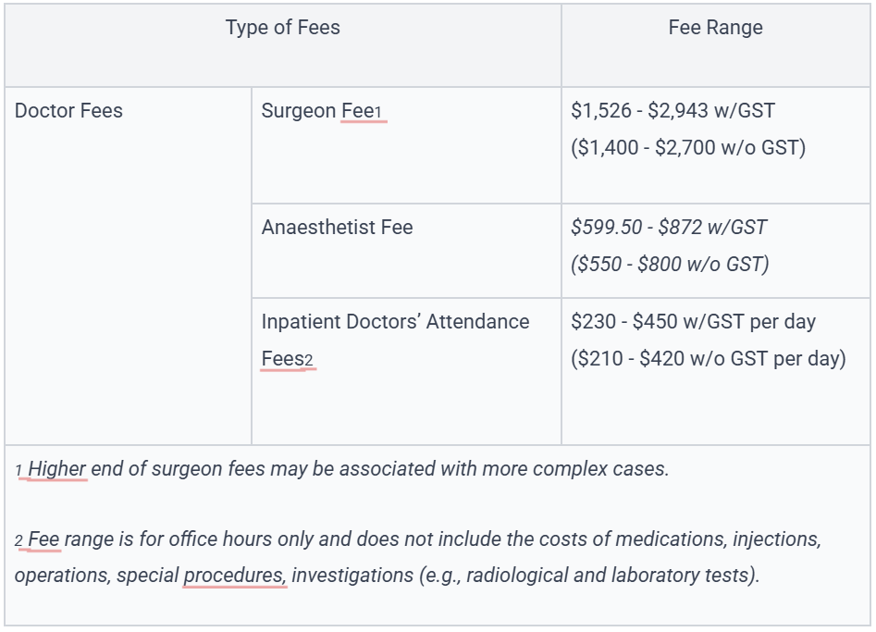Click the $1,526 - $2,943 w/GST line

click(x=672, y=111)
